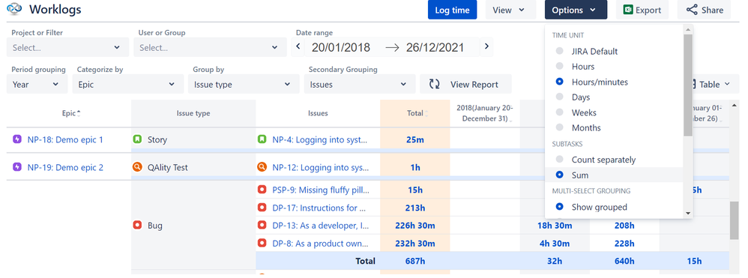Open the View menu
748x278 pixels.
pyautogui.click(x=510, y=10)
